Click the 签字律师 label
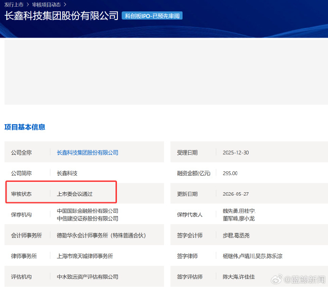Image resolution: width=328 pixels, height=287 pixels. [187, 256]
